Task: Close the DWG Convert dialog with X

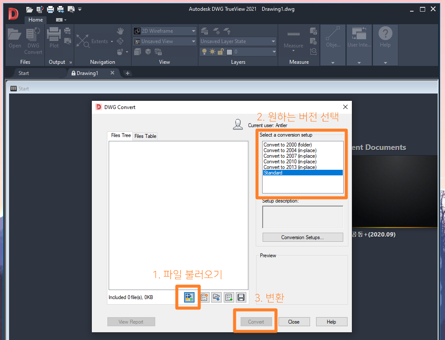Action: pos(345,107)
